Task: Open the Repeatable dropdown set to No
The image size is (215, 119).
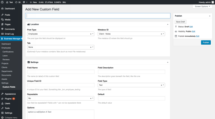Action: click(x=60, y=98)
